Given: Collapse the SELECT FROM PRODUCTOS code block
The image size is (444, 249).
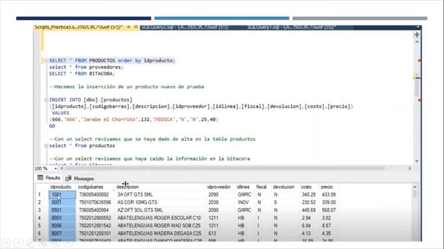Looking at the screenshot, I should tap(46, 61).
